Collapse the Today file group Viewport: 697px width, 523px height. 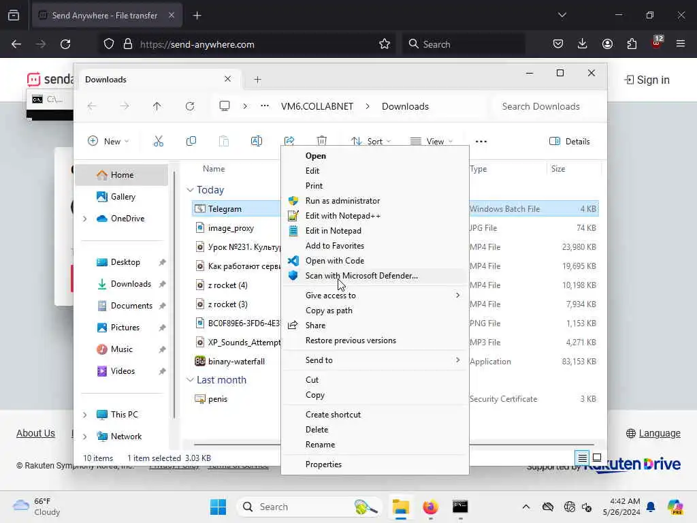(191, 190)
